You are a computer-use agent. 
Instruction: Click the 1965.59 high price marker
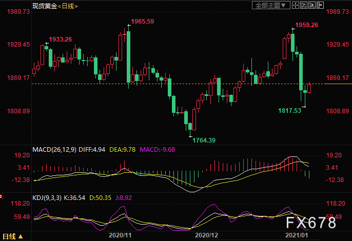point(142,22)
